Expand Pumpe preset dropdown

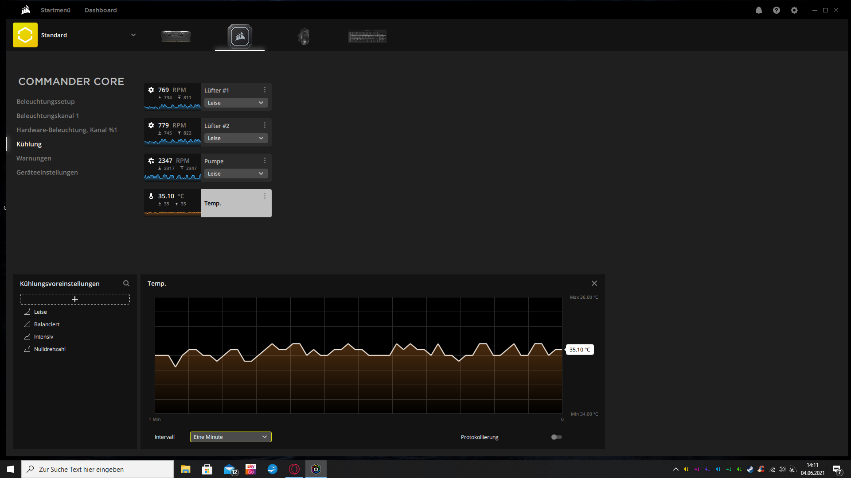(x=236, y=173)
